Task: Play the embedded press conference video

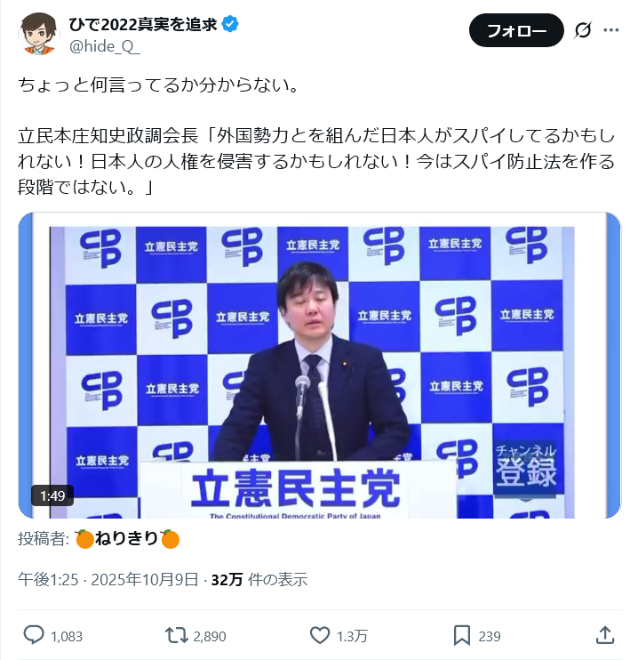Action: point(320,366)
